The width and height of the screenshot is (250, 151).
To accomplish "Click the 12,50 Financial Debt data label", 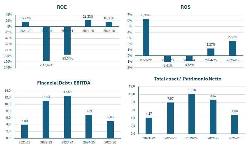I will tap(67, 92).
